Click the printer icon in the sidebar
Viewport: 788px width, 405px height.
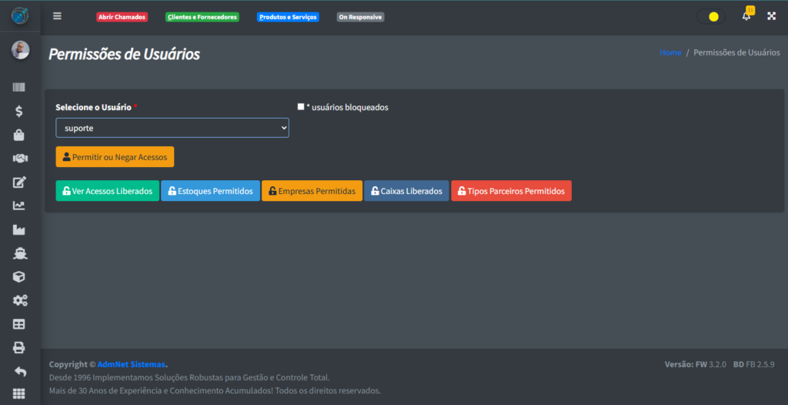tap(19, 348)
